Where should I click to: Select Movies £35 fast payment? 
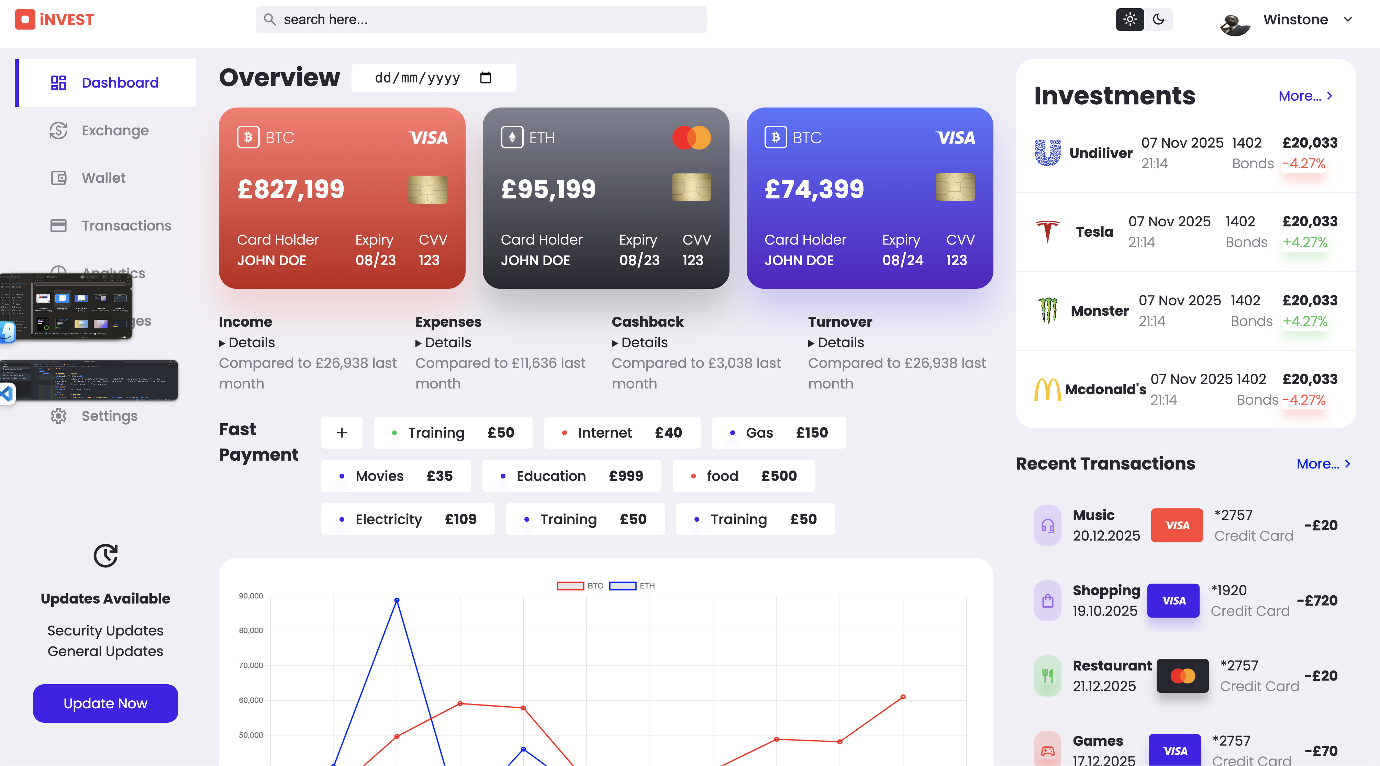click(396, 476)
